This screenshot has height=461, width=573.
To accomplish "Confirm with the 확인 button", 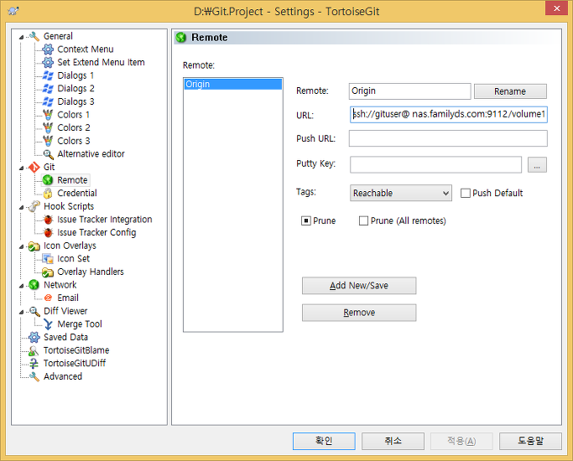I will pos(324,441).
